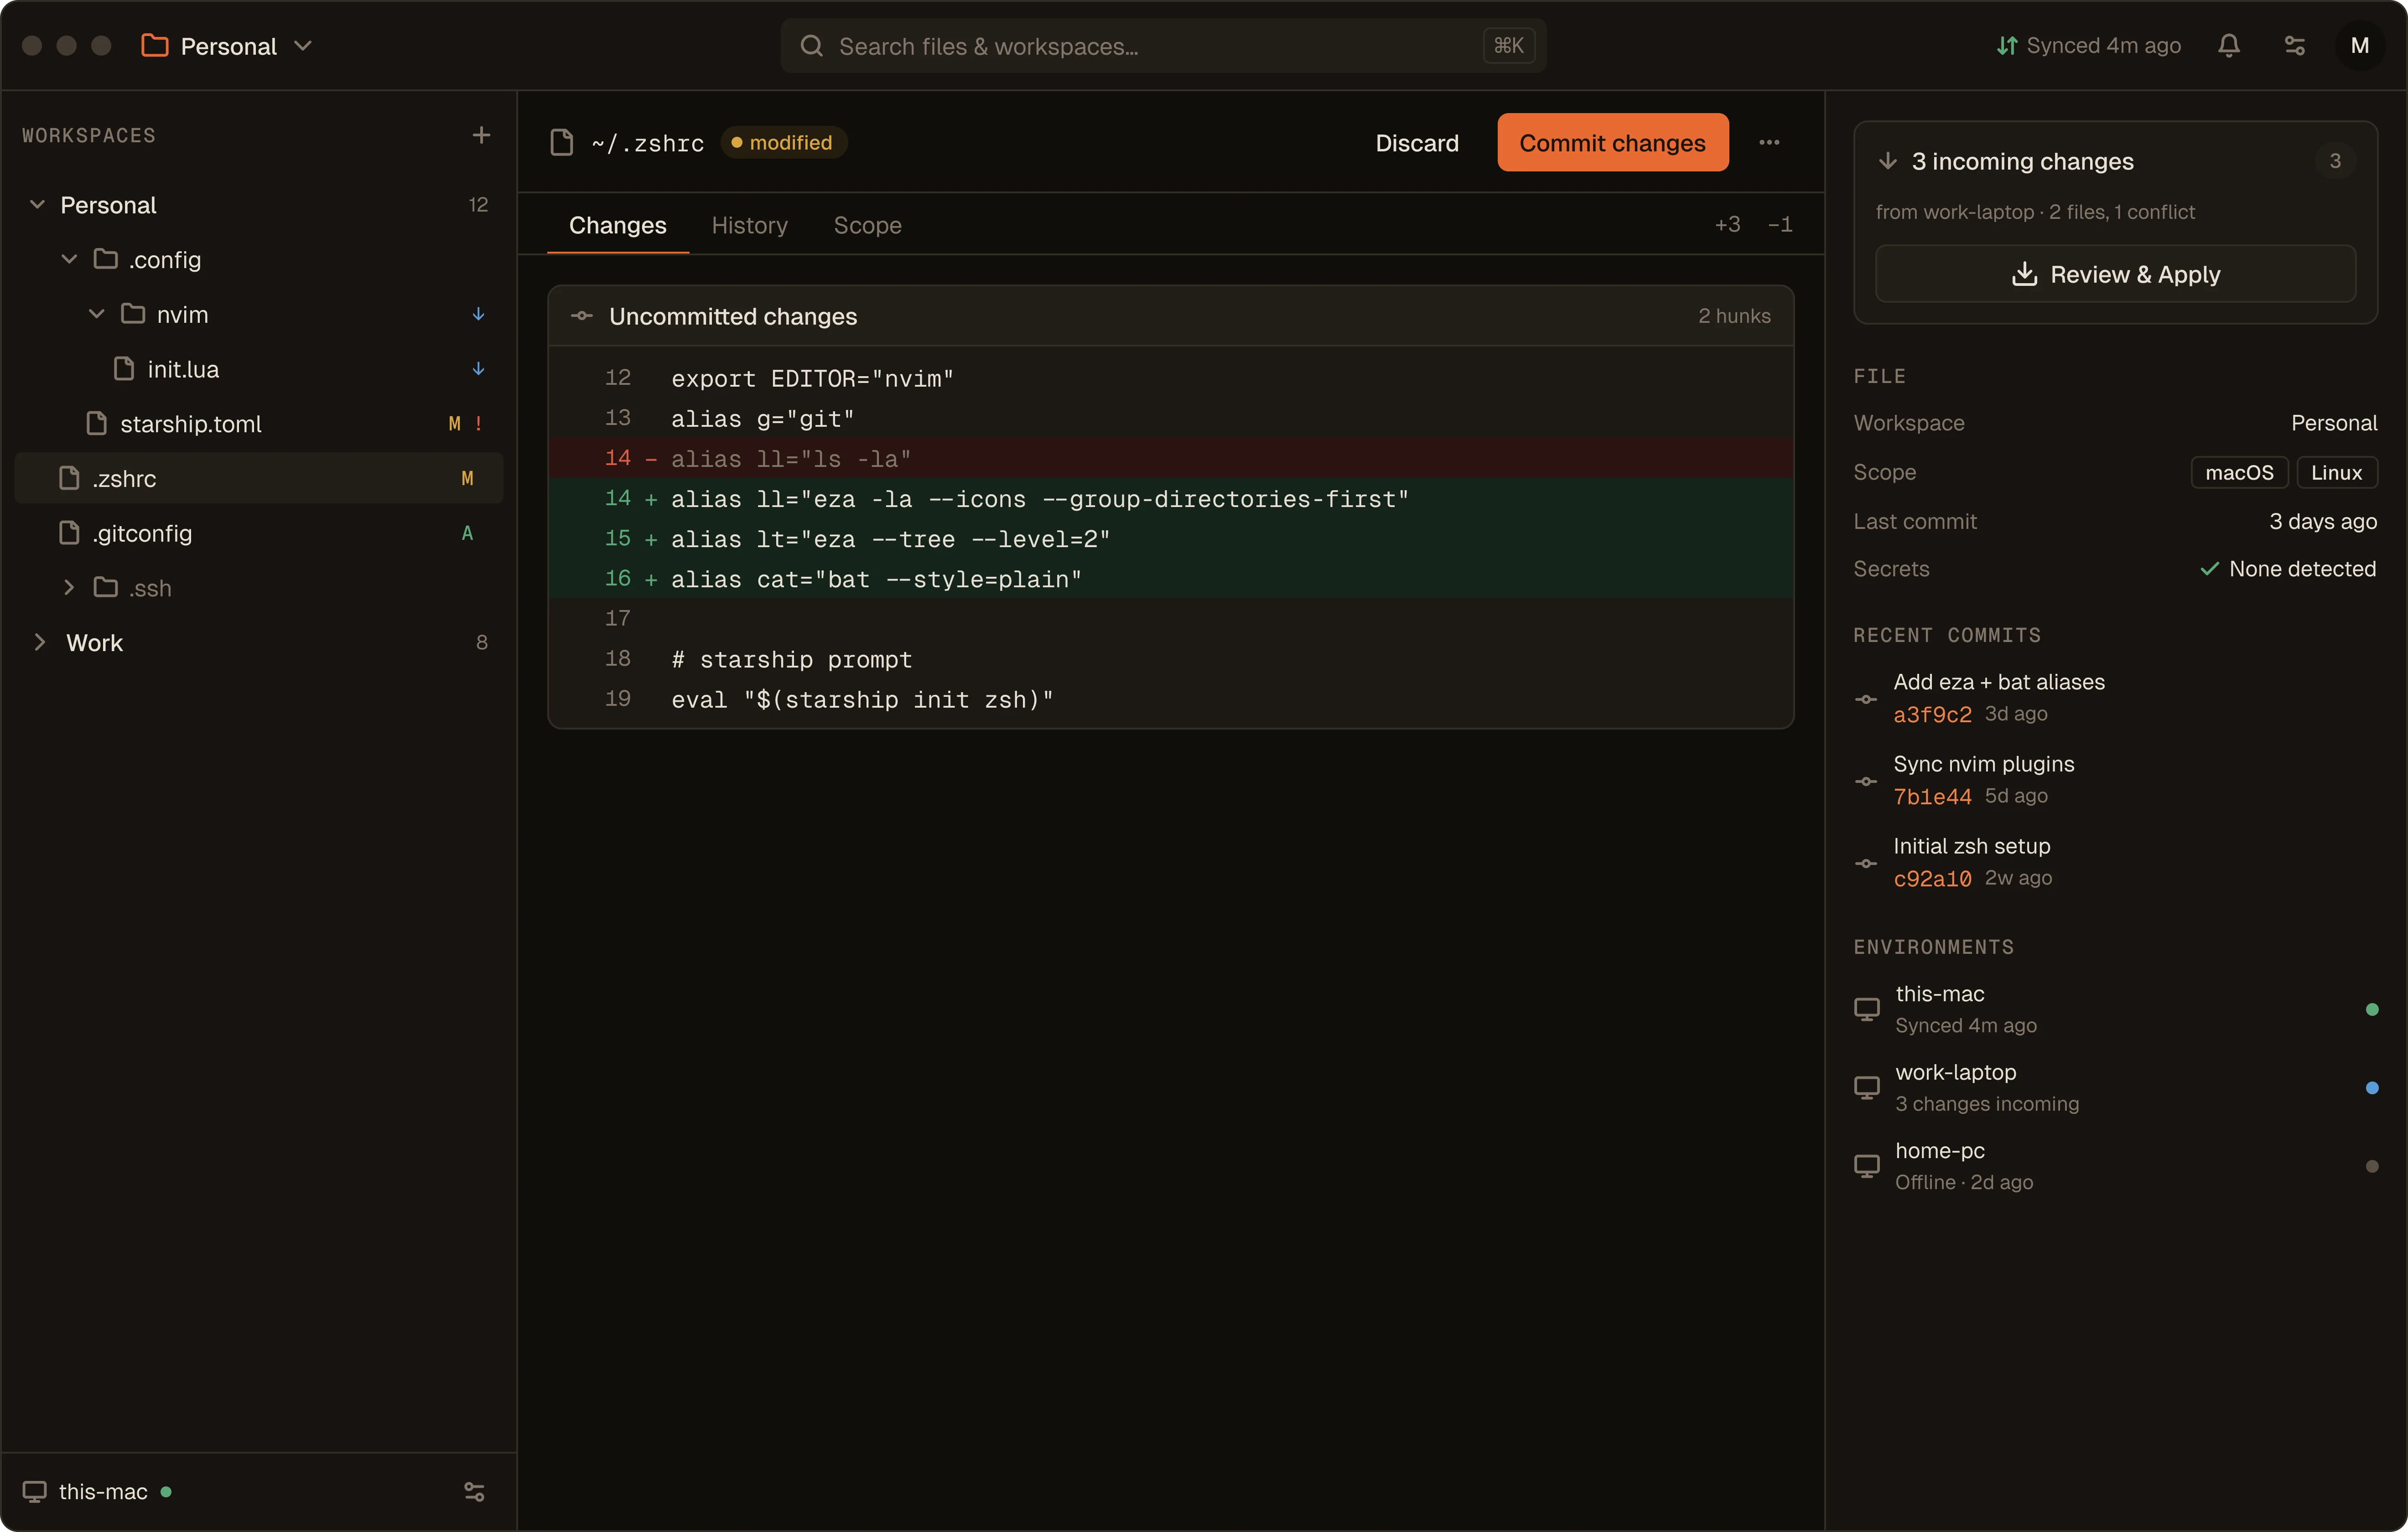Click Review & Apply button
The image size is (2408, 1532).
coord(2115,274)
